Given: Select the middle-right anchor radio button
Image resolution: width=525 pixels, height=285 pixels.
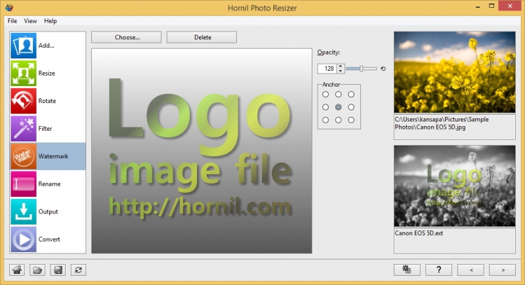Looking at the screenshot, I should point(351,107).
